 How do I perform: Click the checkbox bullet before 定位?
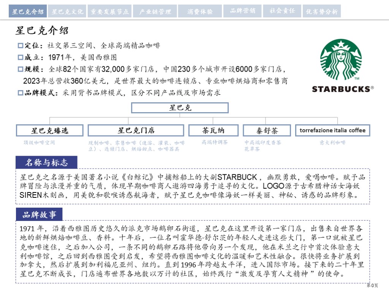click(x=21, y=45)
